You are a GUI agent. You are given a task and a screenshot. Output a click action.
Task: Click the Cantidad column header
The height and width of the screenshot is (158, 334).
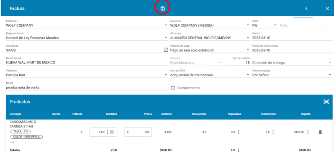tap(112, 114)
